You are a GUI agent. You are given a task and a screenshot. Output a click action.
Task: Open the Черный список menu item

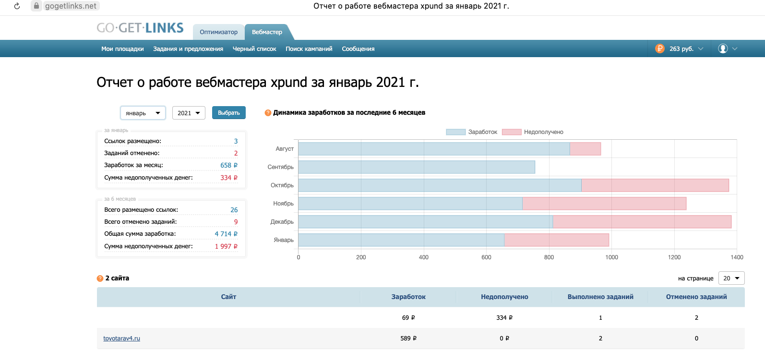pos(254,48)
